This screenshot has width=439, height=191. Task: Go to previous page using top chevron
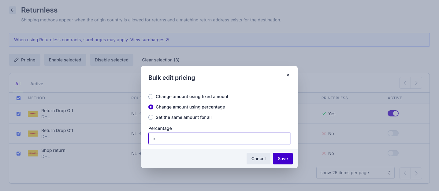point(405,83)
